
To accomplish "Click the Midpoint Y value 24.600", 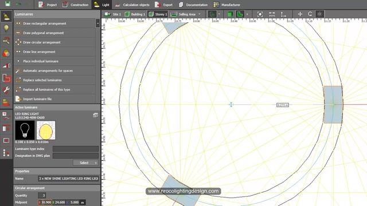I will [x=58, y=203].
